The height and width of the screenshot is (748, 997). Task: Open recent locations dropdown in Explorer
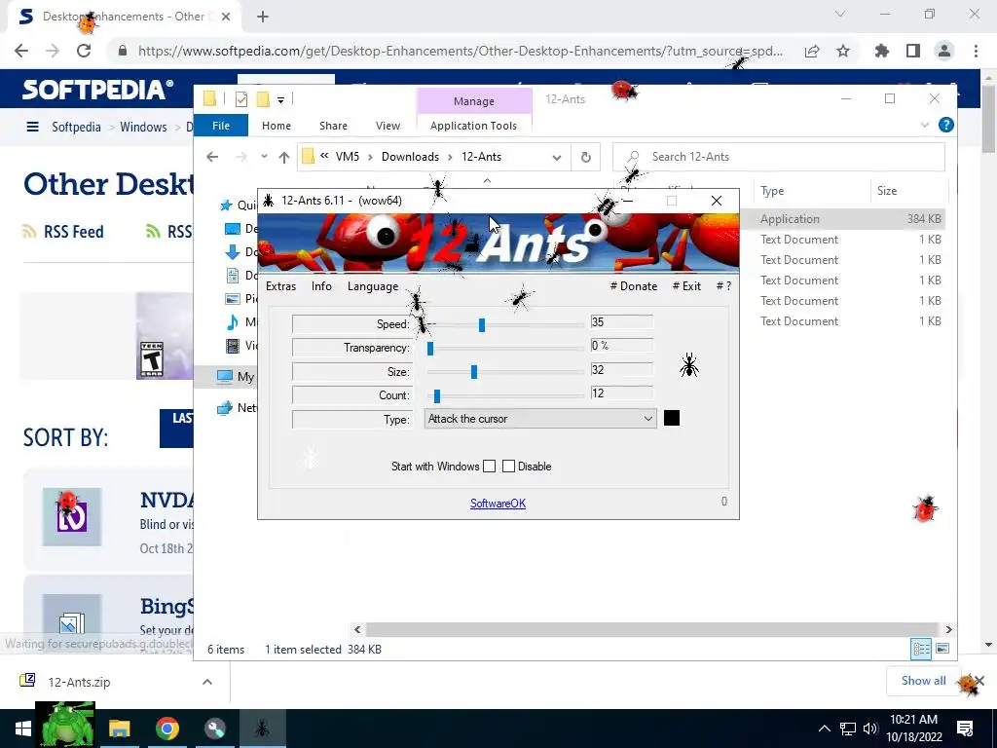264,157
